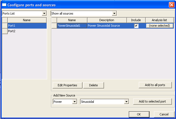The width and height of the screenshot is (176, 119).
Task: Click the Edit Properties button
Action: (x=67, y=85)
